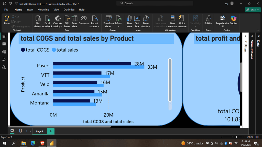Click the zoom slider in status bar
Viewport: 262px width, 147px height.
tap(236, 137)
